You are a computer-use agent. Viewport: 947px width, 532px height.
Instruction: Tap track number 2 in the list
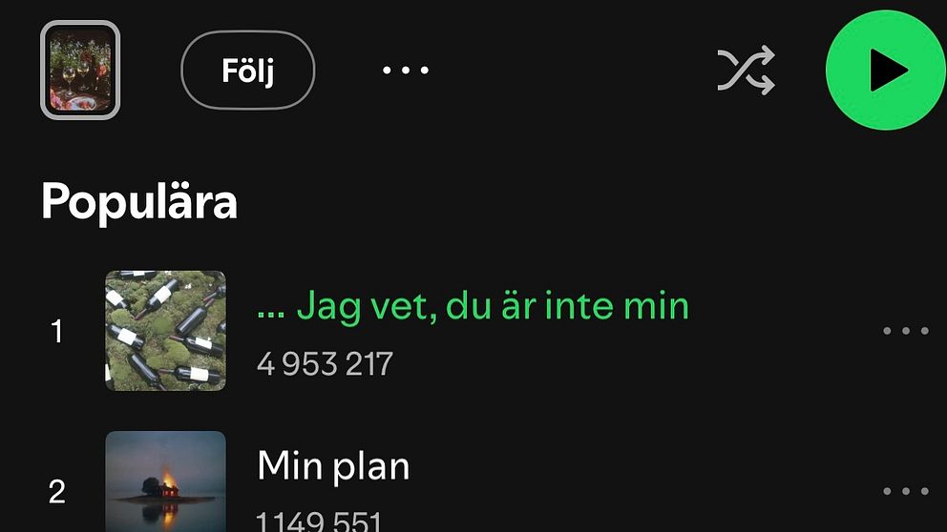pyautogui.click(x=56, y=492)
